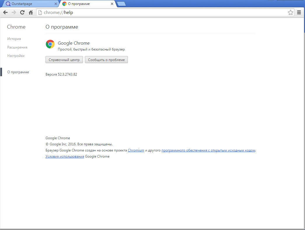Click the page icon in the address bar
The height and width of the screenshot is (230, 305).
coord(40,13)
